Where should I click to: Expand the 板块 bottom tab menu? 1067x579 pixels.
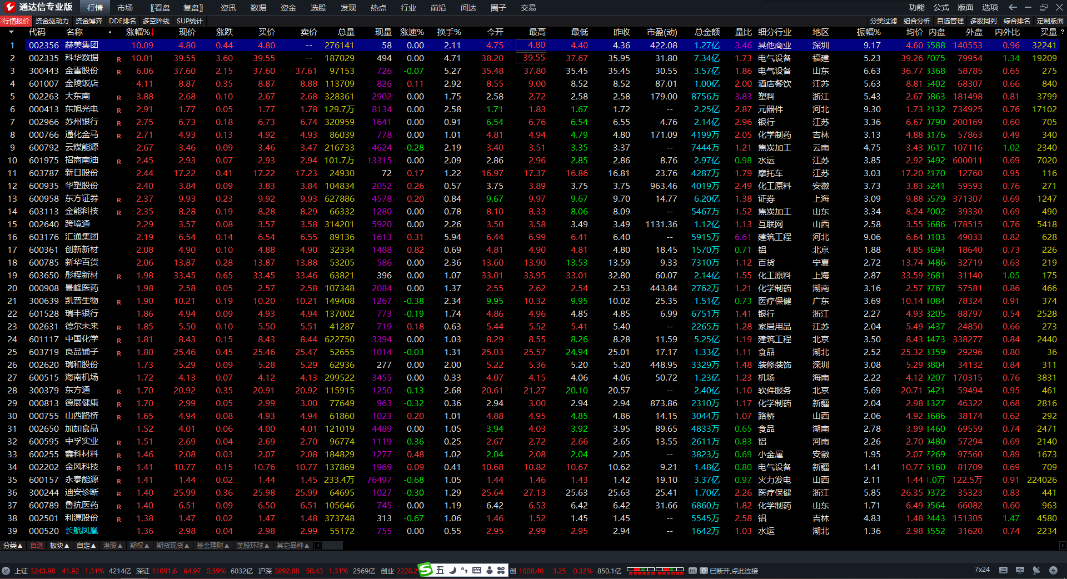point(59,546)
